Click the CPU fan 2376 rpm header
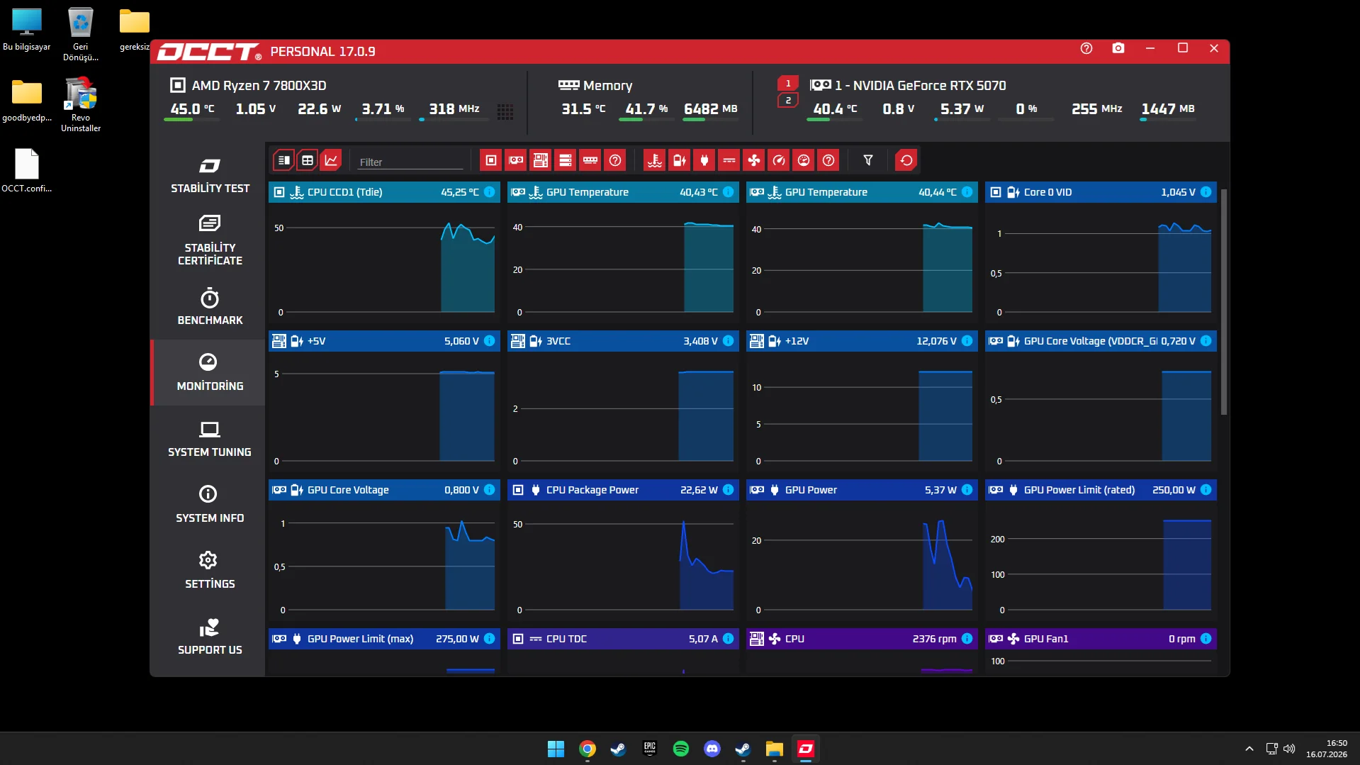The width and height of the screenshot is (1360, 765). click(862, 639)
